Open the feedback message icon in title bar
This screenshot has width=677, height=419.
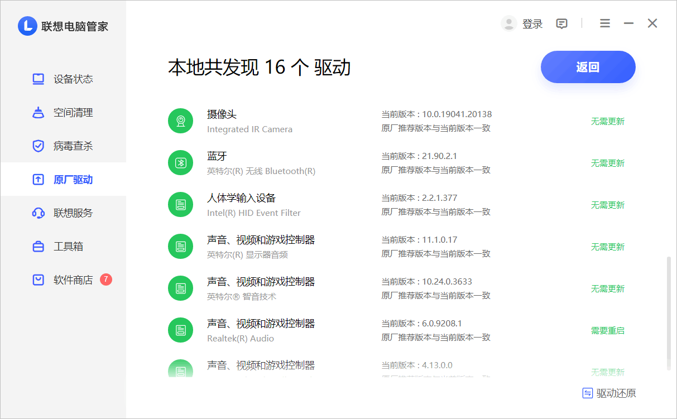(x=562, y=23)
